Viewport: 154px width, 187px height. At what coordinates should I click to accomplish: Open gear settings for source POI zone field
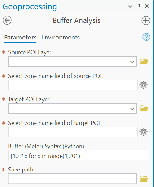point(143,85)
